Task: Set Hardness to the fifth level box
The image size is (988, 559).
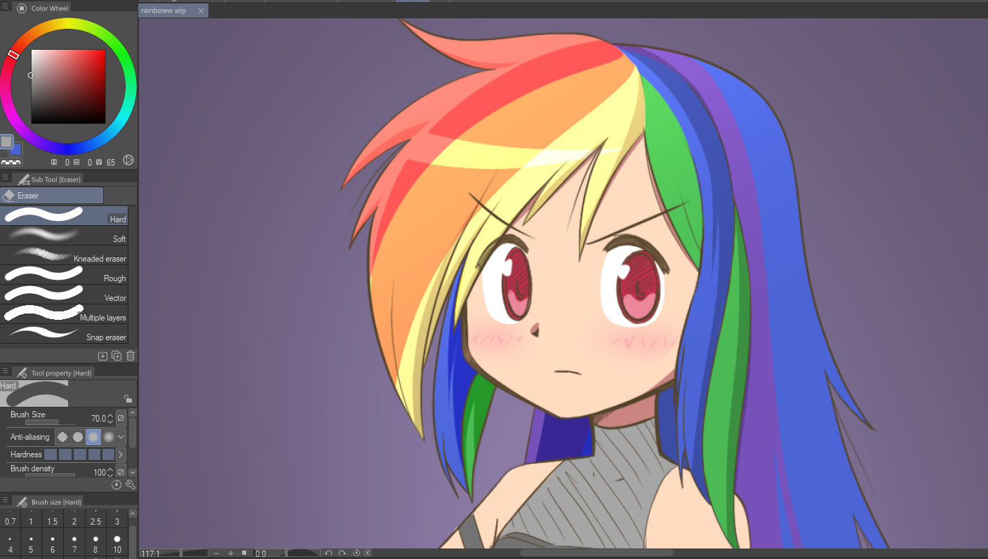Action: pos(109,454)
